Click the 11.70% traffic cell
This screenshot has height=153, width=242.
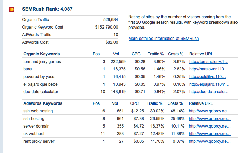pos(157,141)
